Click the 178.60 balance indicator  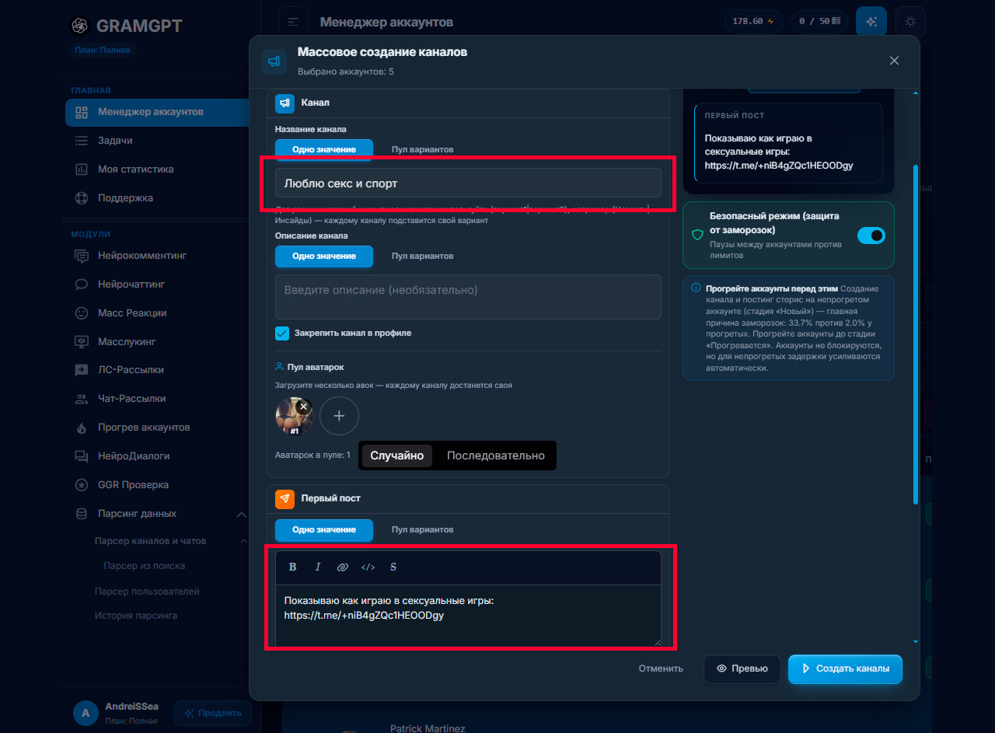(754, 22)
